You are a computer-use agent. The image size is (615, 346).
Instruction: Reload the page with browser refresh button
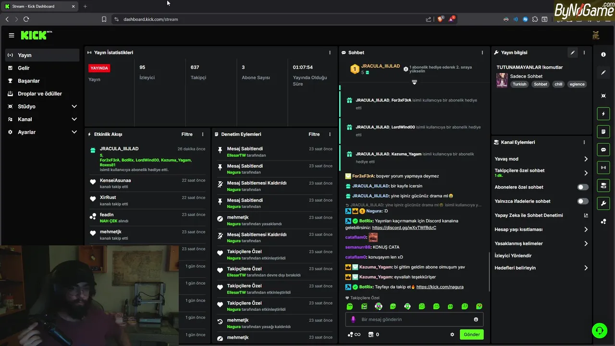[x=26, y=19]
